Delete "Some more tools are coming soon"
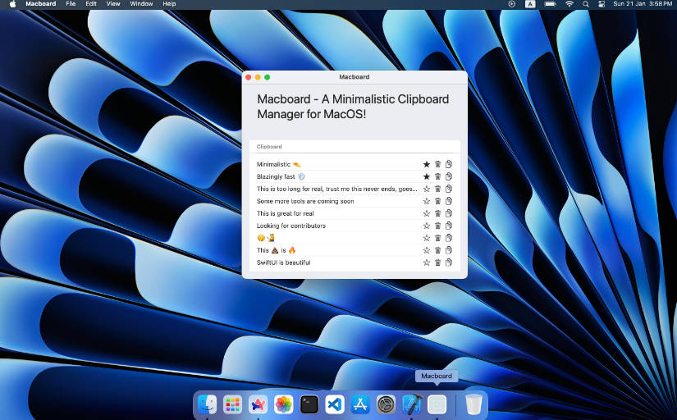677x420 pixels. pos(438,201)
